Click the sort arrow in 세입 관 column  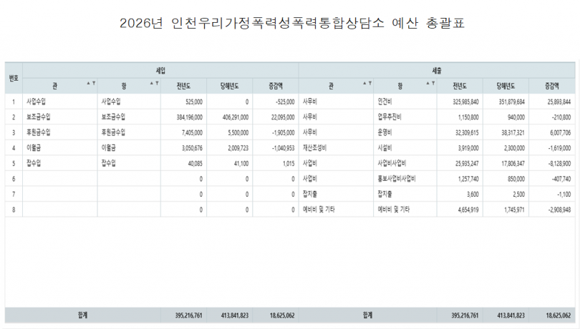(x=88, y=84)
